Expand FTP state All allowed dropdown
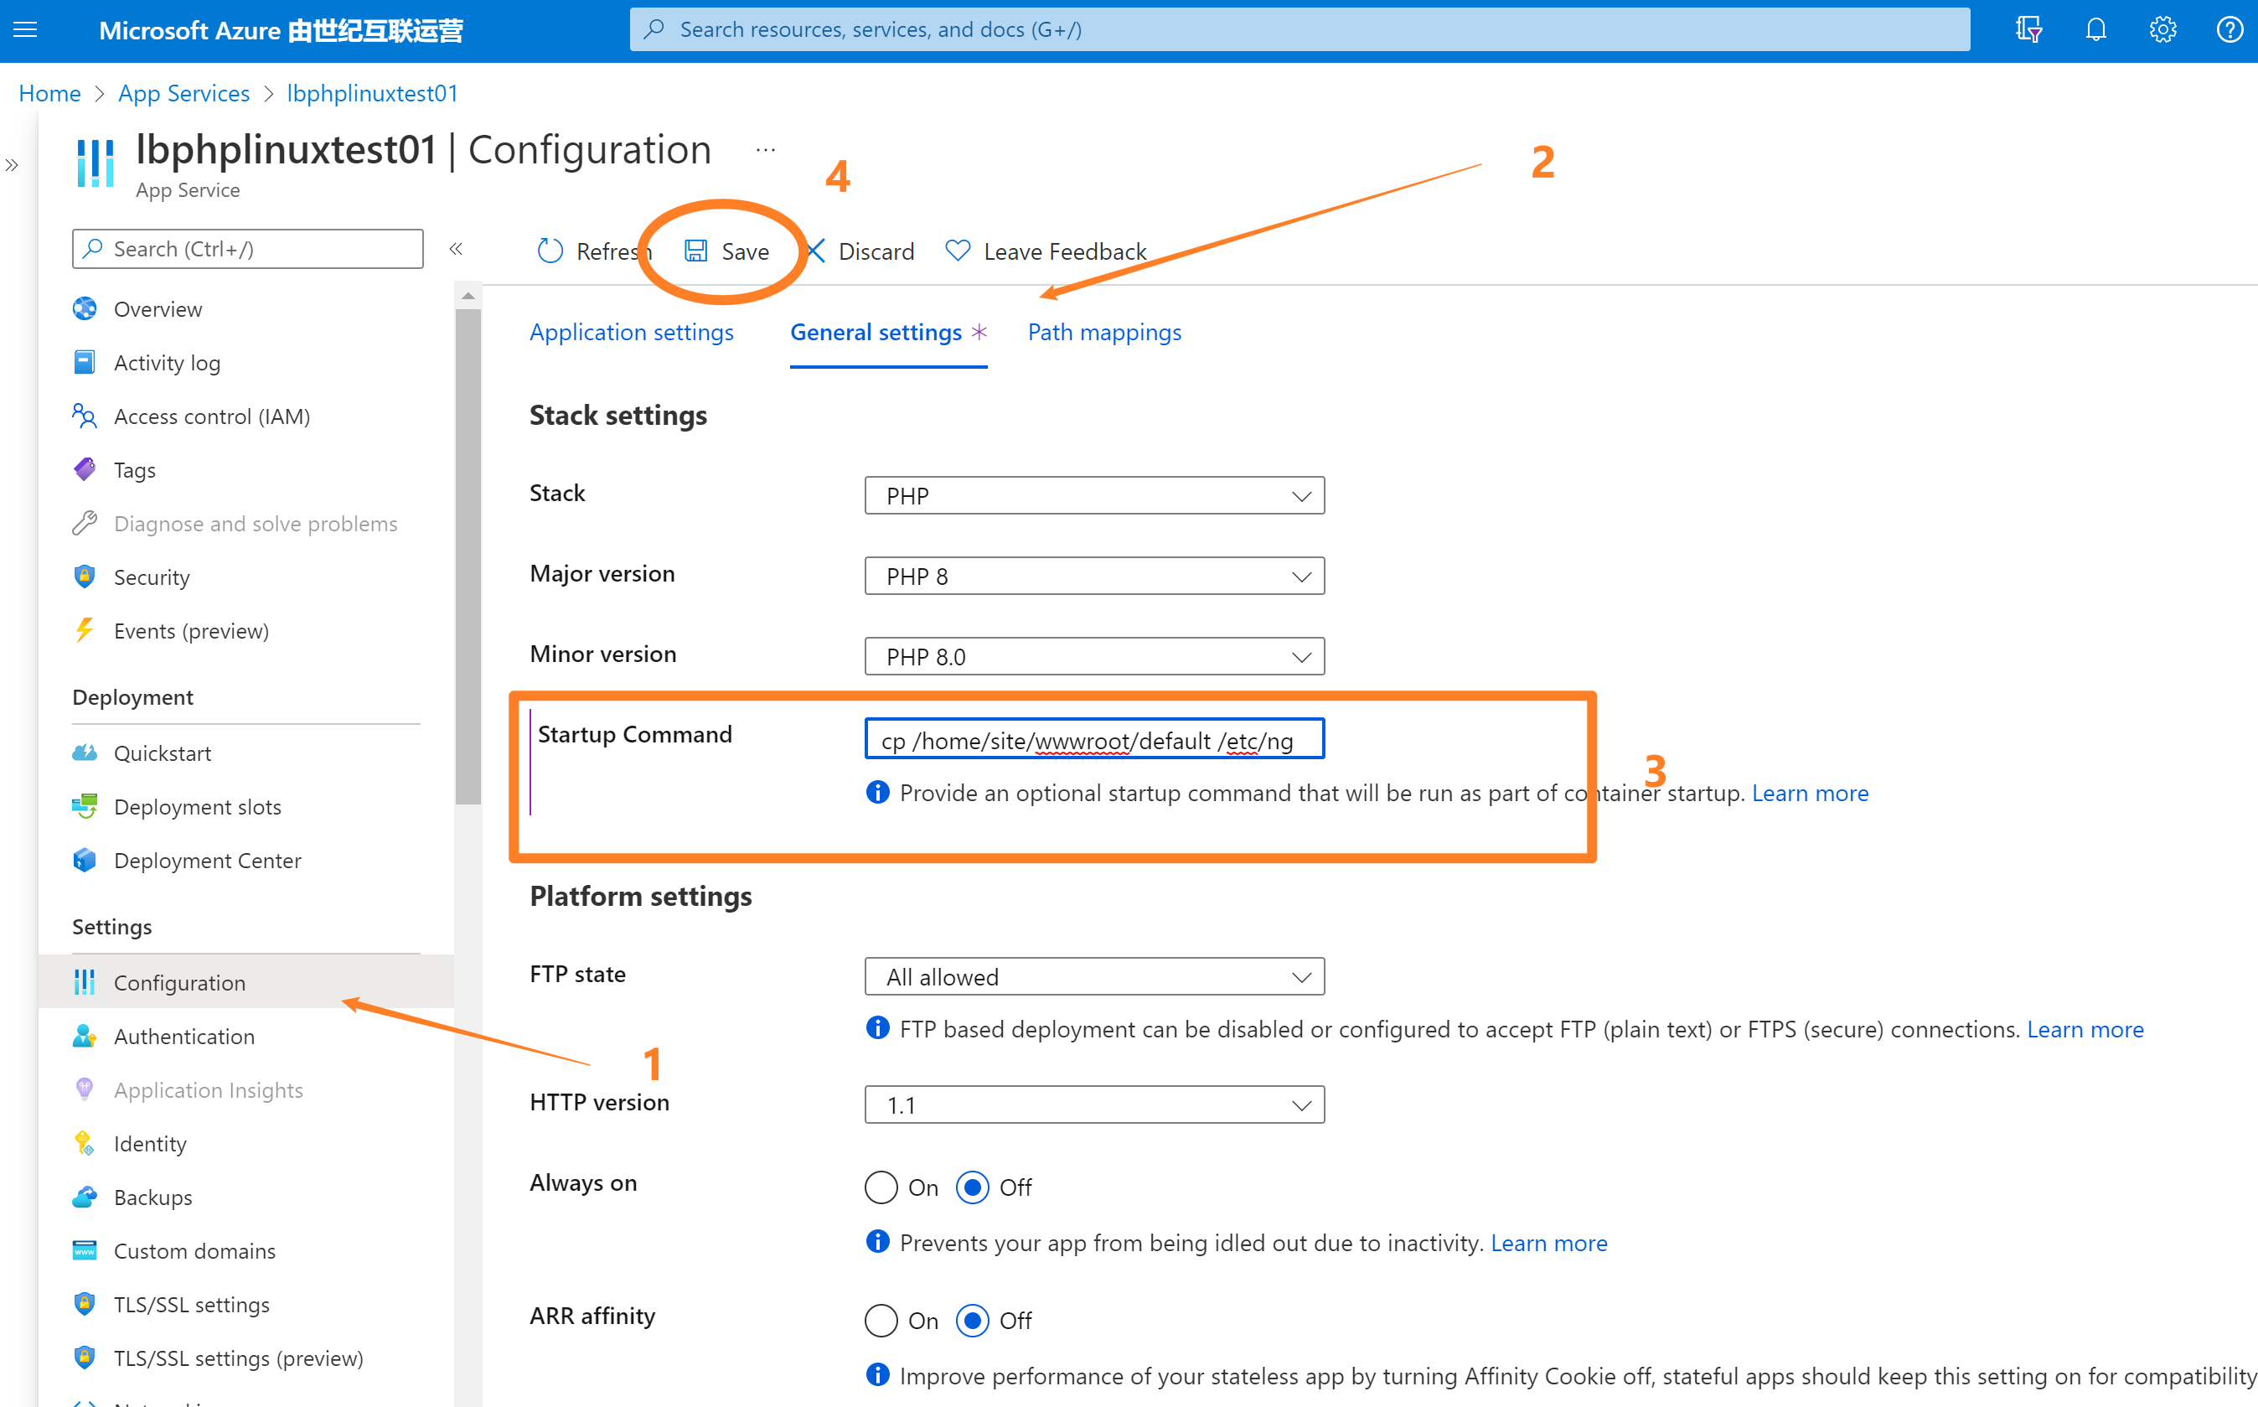Viewport: 2258px width, 1407px height. (x=1094, y=977)
